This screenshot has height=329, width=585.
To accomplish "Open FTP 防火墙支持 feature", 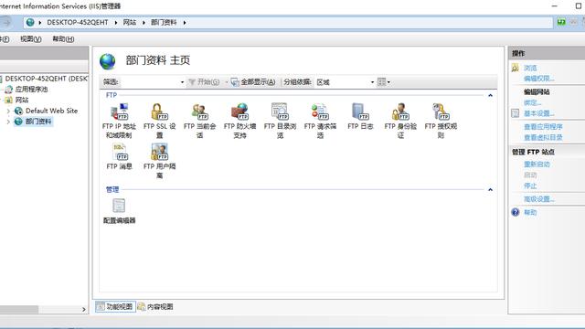I will click(239, 121).
